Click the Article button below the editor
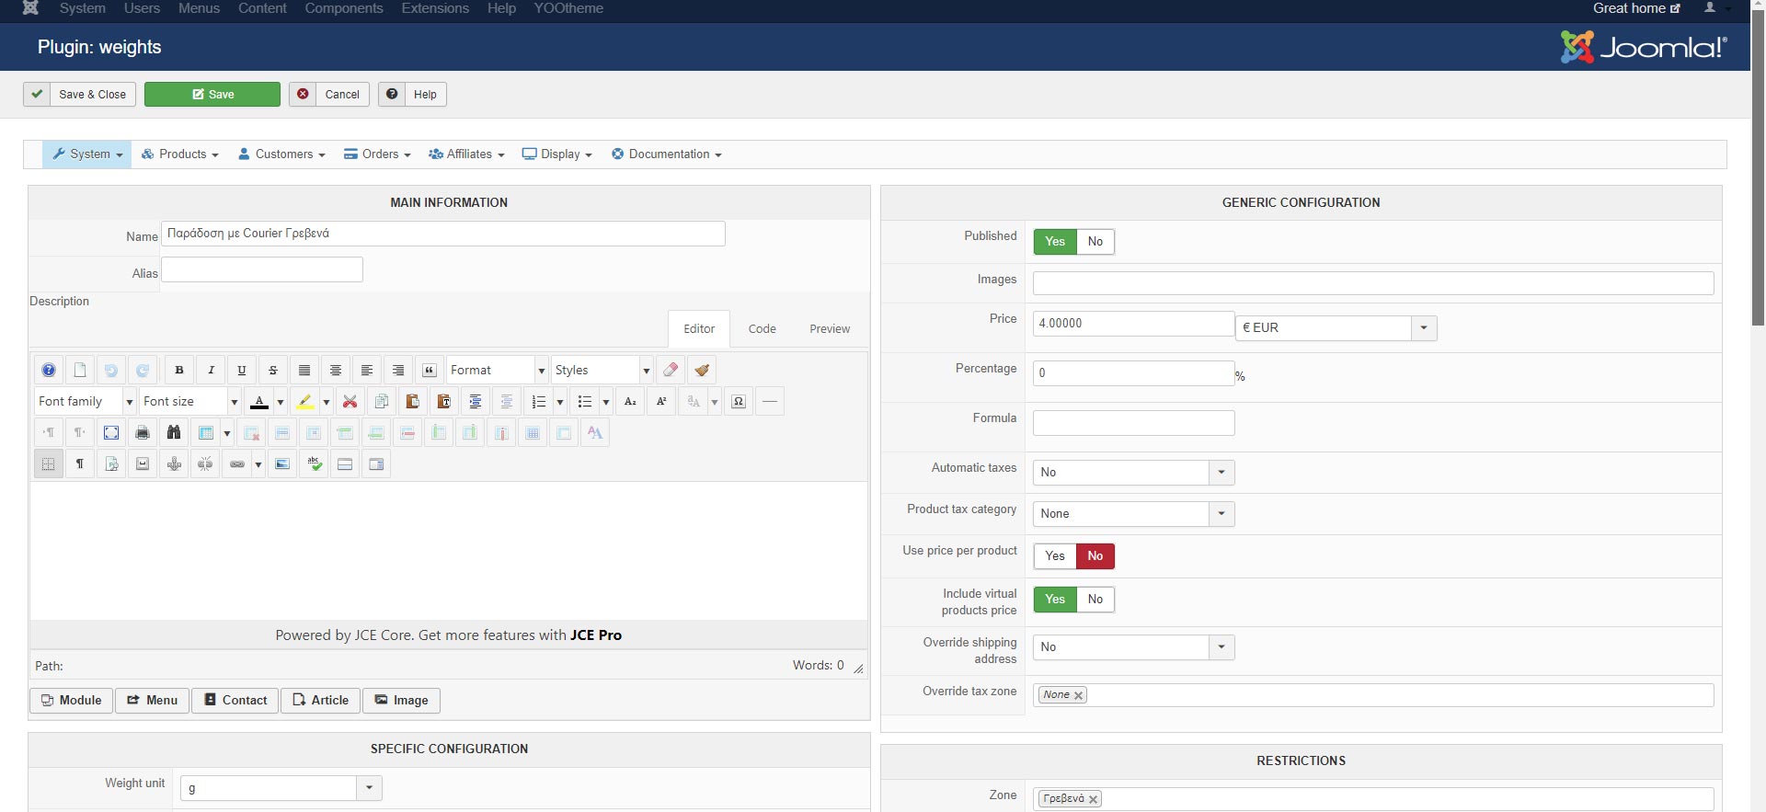Viewport: 1766px width, 812px height. [321, 701]
